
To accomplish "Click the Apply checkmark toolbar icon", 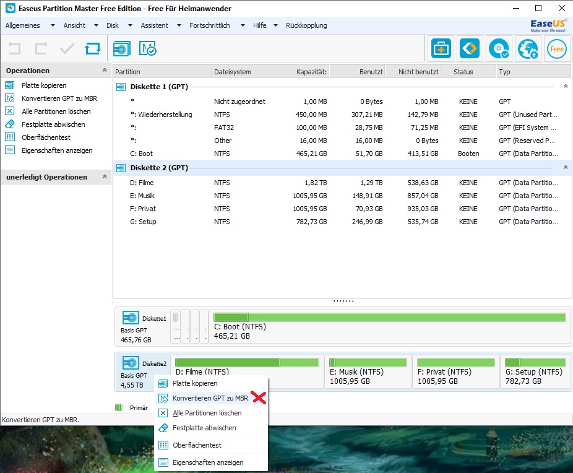I will coord(67,48).
